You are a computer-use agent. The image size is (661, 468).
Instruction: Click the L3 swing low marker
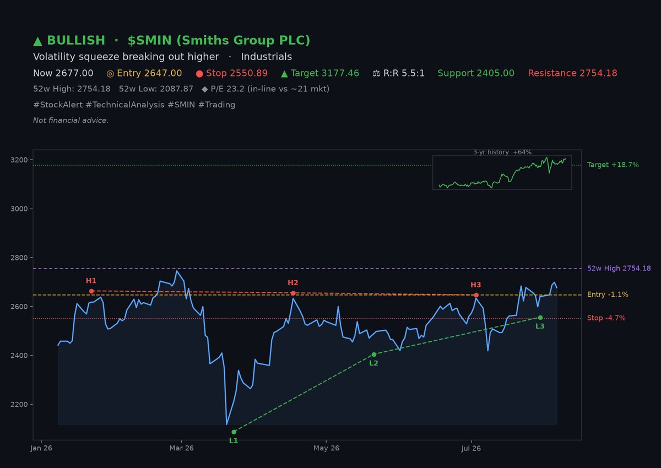point(540,317)
